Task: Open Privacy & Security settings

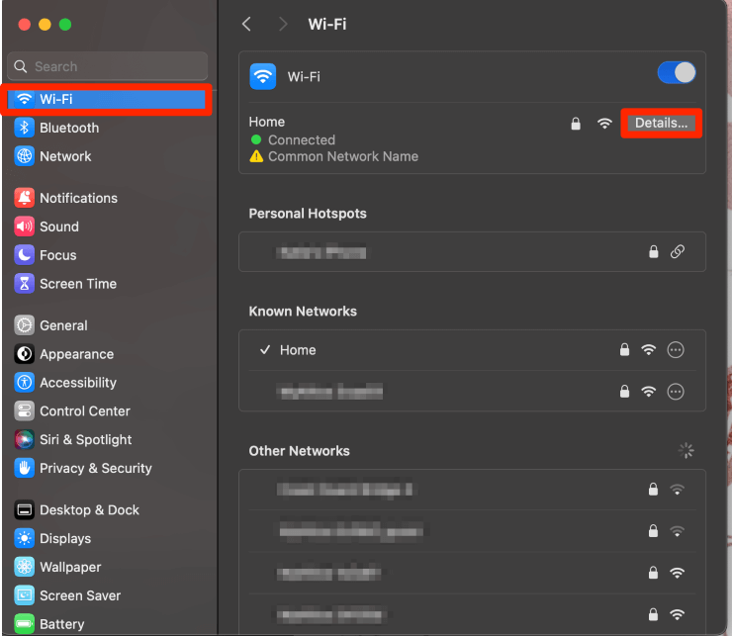Action: tap(95, 468)
